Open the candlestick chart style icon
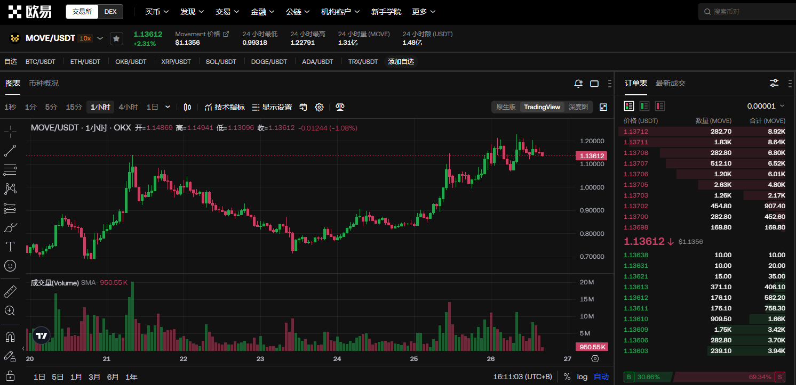 187,107
